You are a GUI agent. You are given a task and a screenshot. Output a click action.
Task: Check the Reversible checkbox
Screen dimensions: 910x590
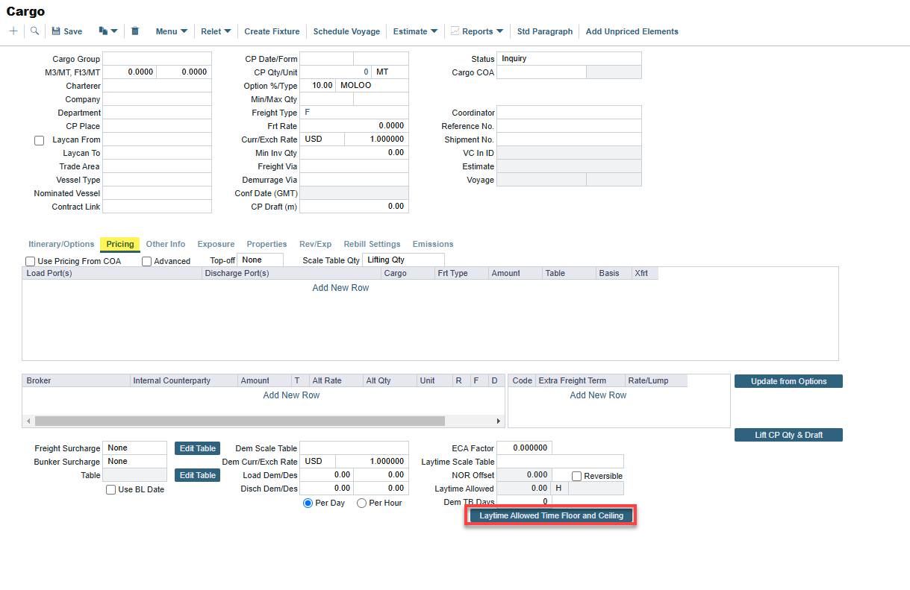pyautogui.click(x=576, y=476)
